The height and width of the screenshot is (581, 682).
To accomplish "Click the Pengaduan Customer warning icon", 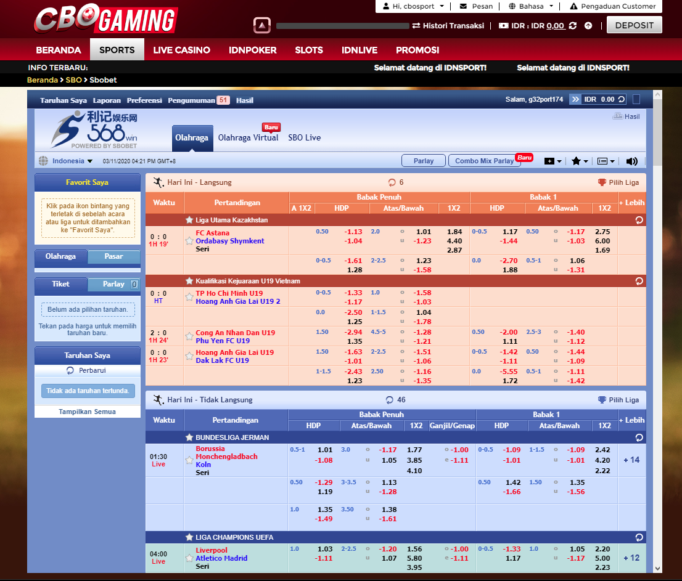I will 573,6.
